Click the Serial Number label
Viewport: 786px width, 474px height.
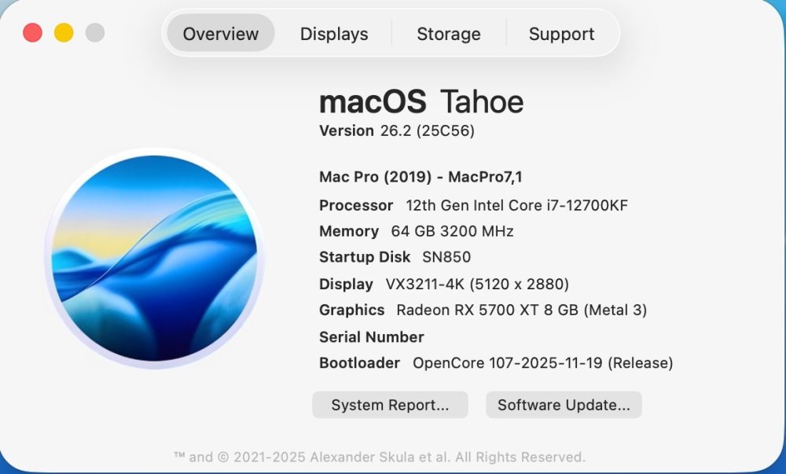pyautogui.click(x=372, y=336)
